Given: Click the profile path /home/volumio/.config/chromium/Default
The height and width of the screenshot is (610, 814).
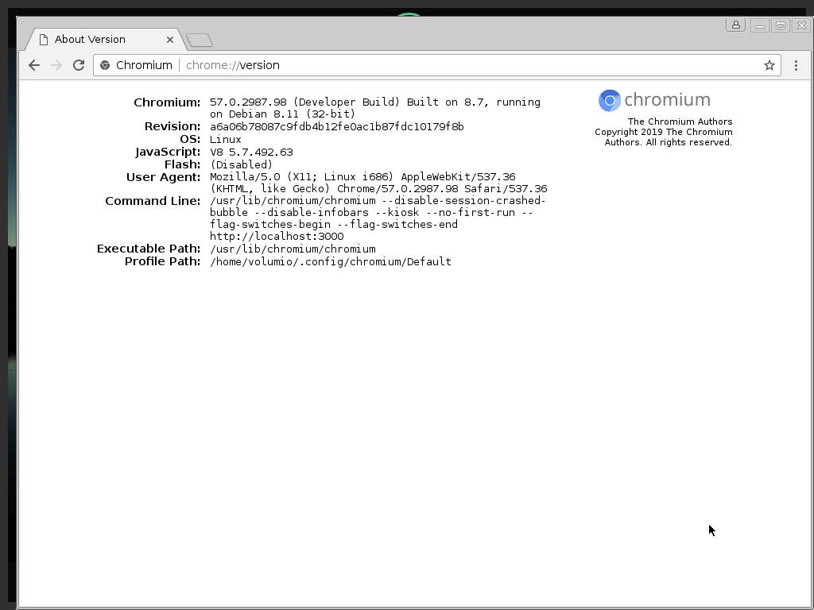Looking at the screenshot, I should click(x=331, y=262).
